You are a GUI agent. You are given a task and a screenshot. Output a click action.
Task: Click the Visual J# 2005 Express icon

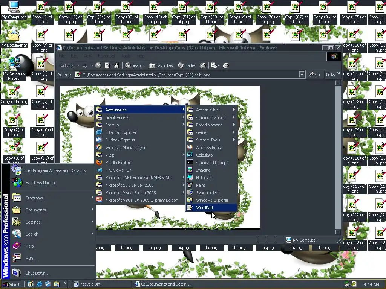(99, 200)
